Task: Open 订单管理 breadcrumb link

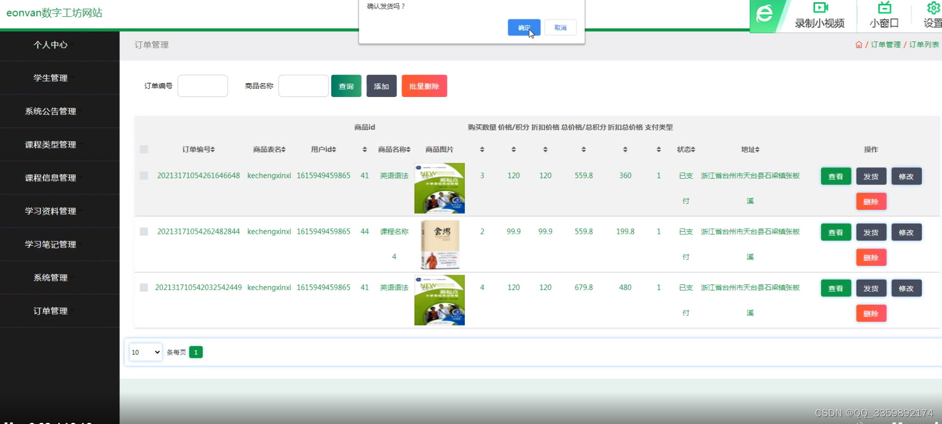Action: pyautogui.click(x=885, y=45)
